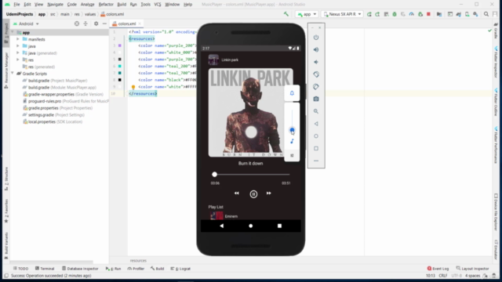This screenshot has width=502, height=282.
Task: Expand the java folder
Action: pyautogui.click(x=18, y=46)
